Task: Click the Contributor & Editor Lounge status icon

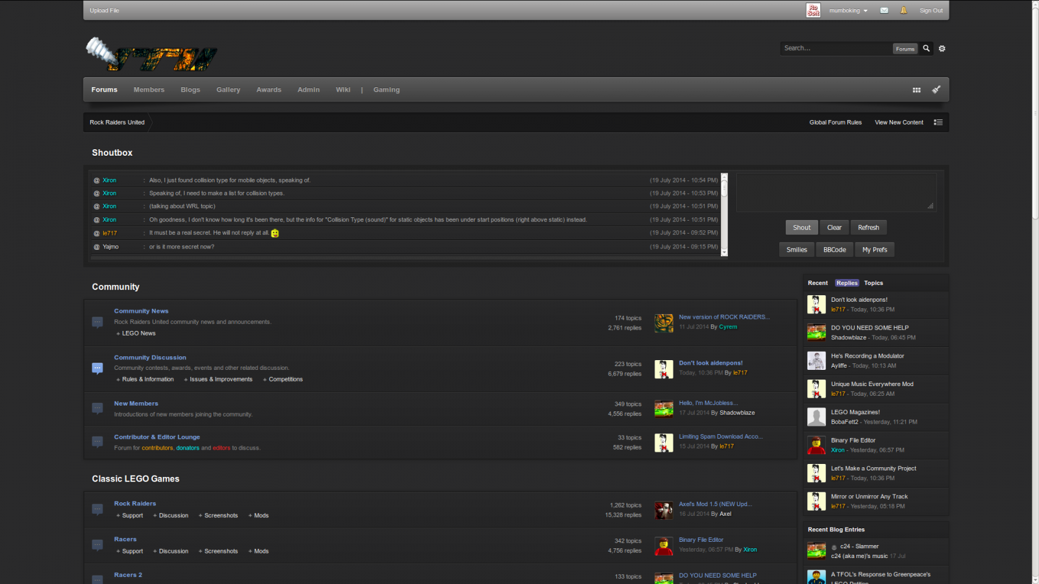Action: pyautogui.click(x=97, y=442)
